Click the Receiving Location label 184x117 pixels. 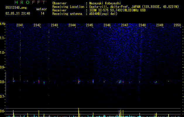(x=68, y=7)
